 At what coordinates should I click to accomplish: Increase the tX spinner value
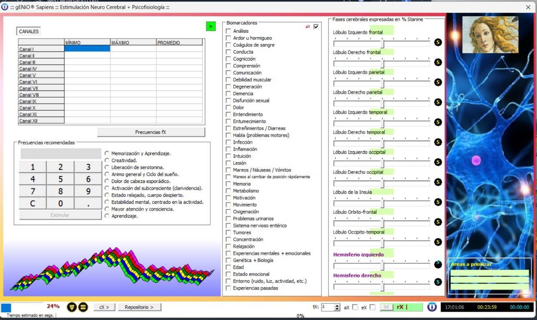(337, 305)
